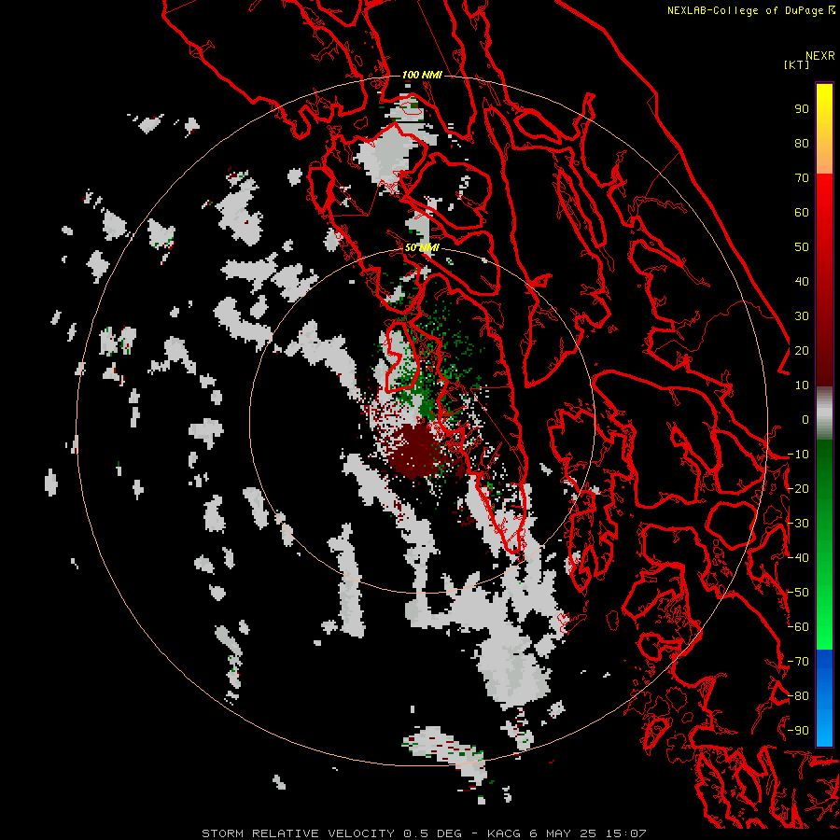
Task: Click the 80 value on the velocity scale
Action: [802, 144]
